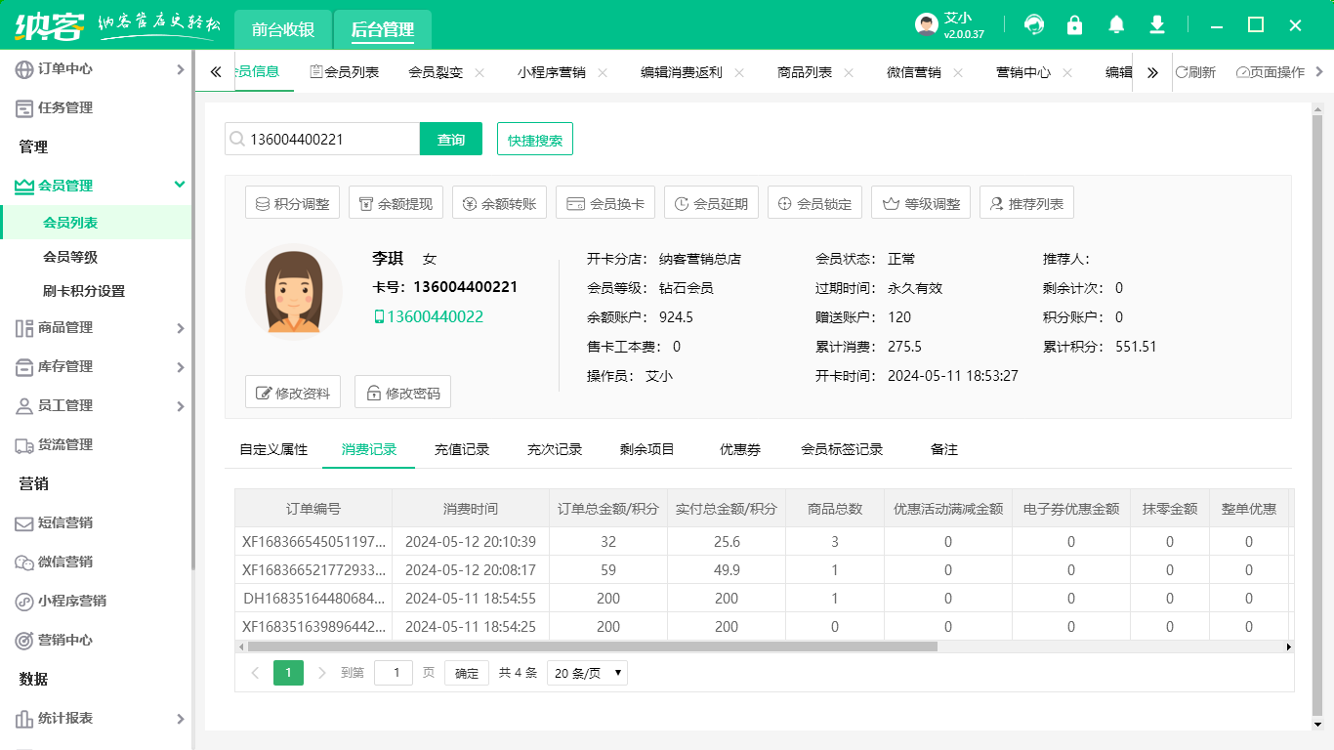Switch to the 充值记录 tab
The height and width of the screenshot is (750, 1334).
point(463,449)
